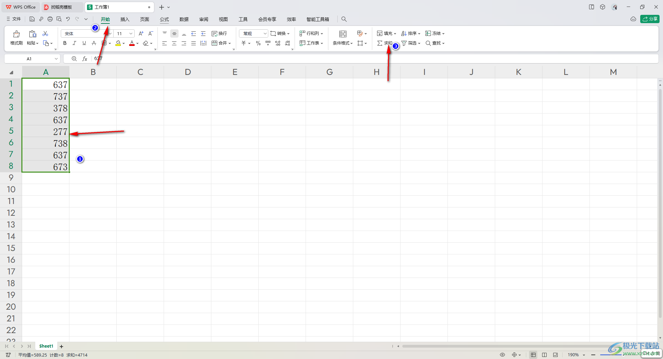Click the Increase Decimal places icon

point(278,43)
